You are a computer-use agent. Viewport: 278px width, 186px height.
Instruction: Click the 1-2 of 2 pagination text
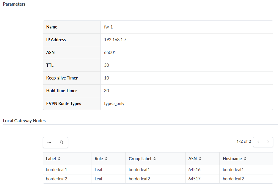[244, 142]
